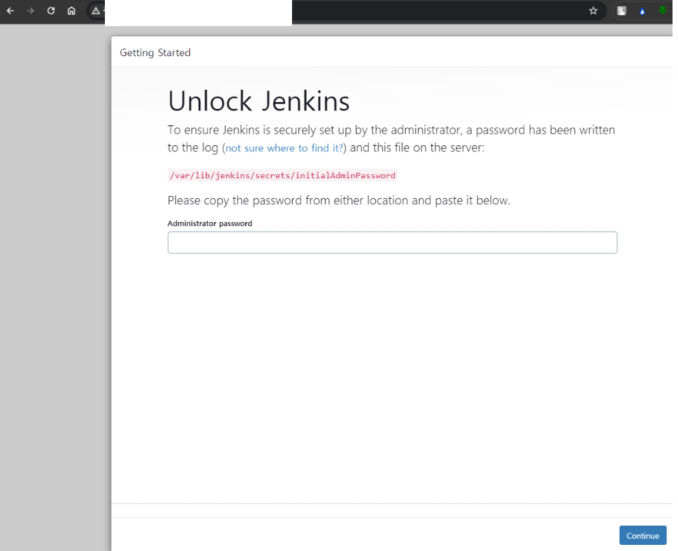
Task: Go back using browser back arrow
Action: (10, 11)
